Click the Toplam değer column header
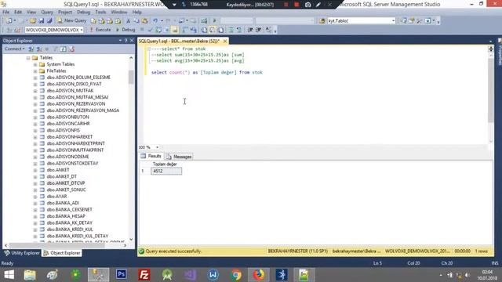Viewport: 502px width, 282px height. (165, 164)
